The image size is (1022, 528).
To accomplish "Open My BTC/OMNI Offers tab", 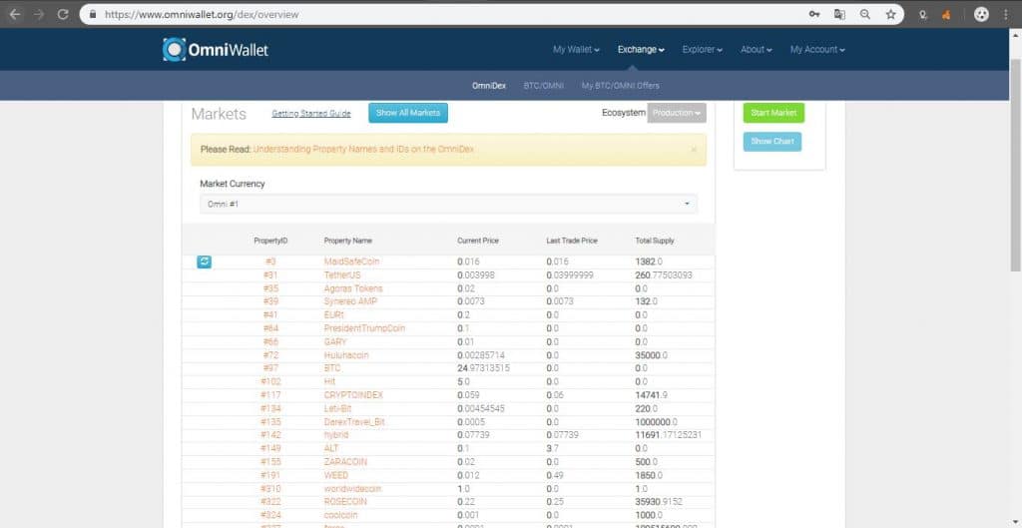I will [621, 86].
